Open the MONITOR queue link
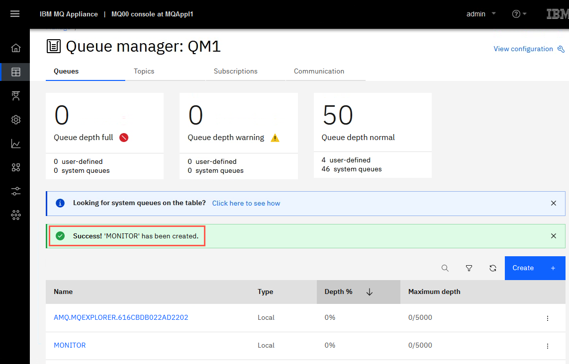Image resolution: width=569 pixels, height=364 pixels. click(70, 345)
